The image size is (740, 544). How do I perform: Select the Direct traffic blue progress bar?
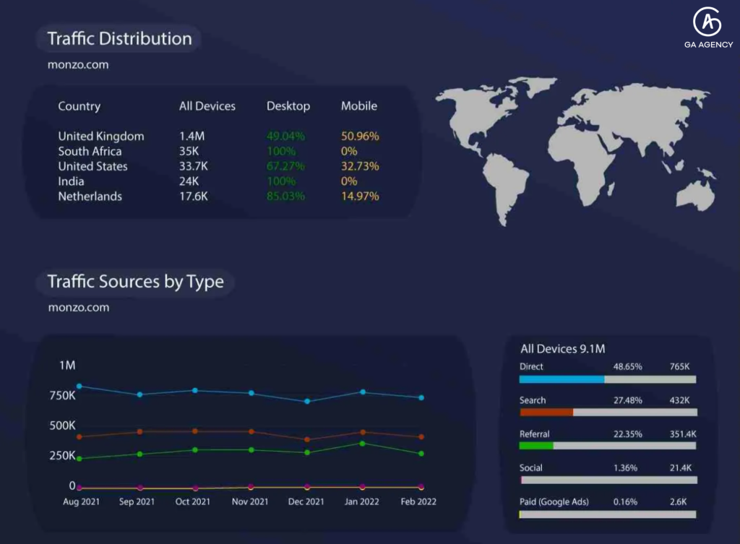pyautogui.click(x=607, y=379)
